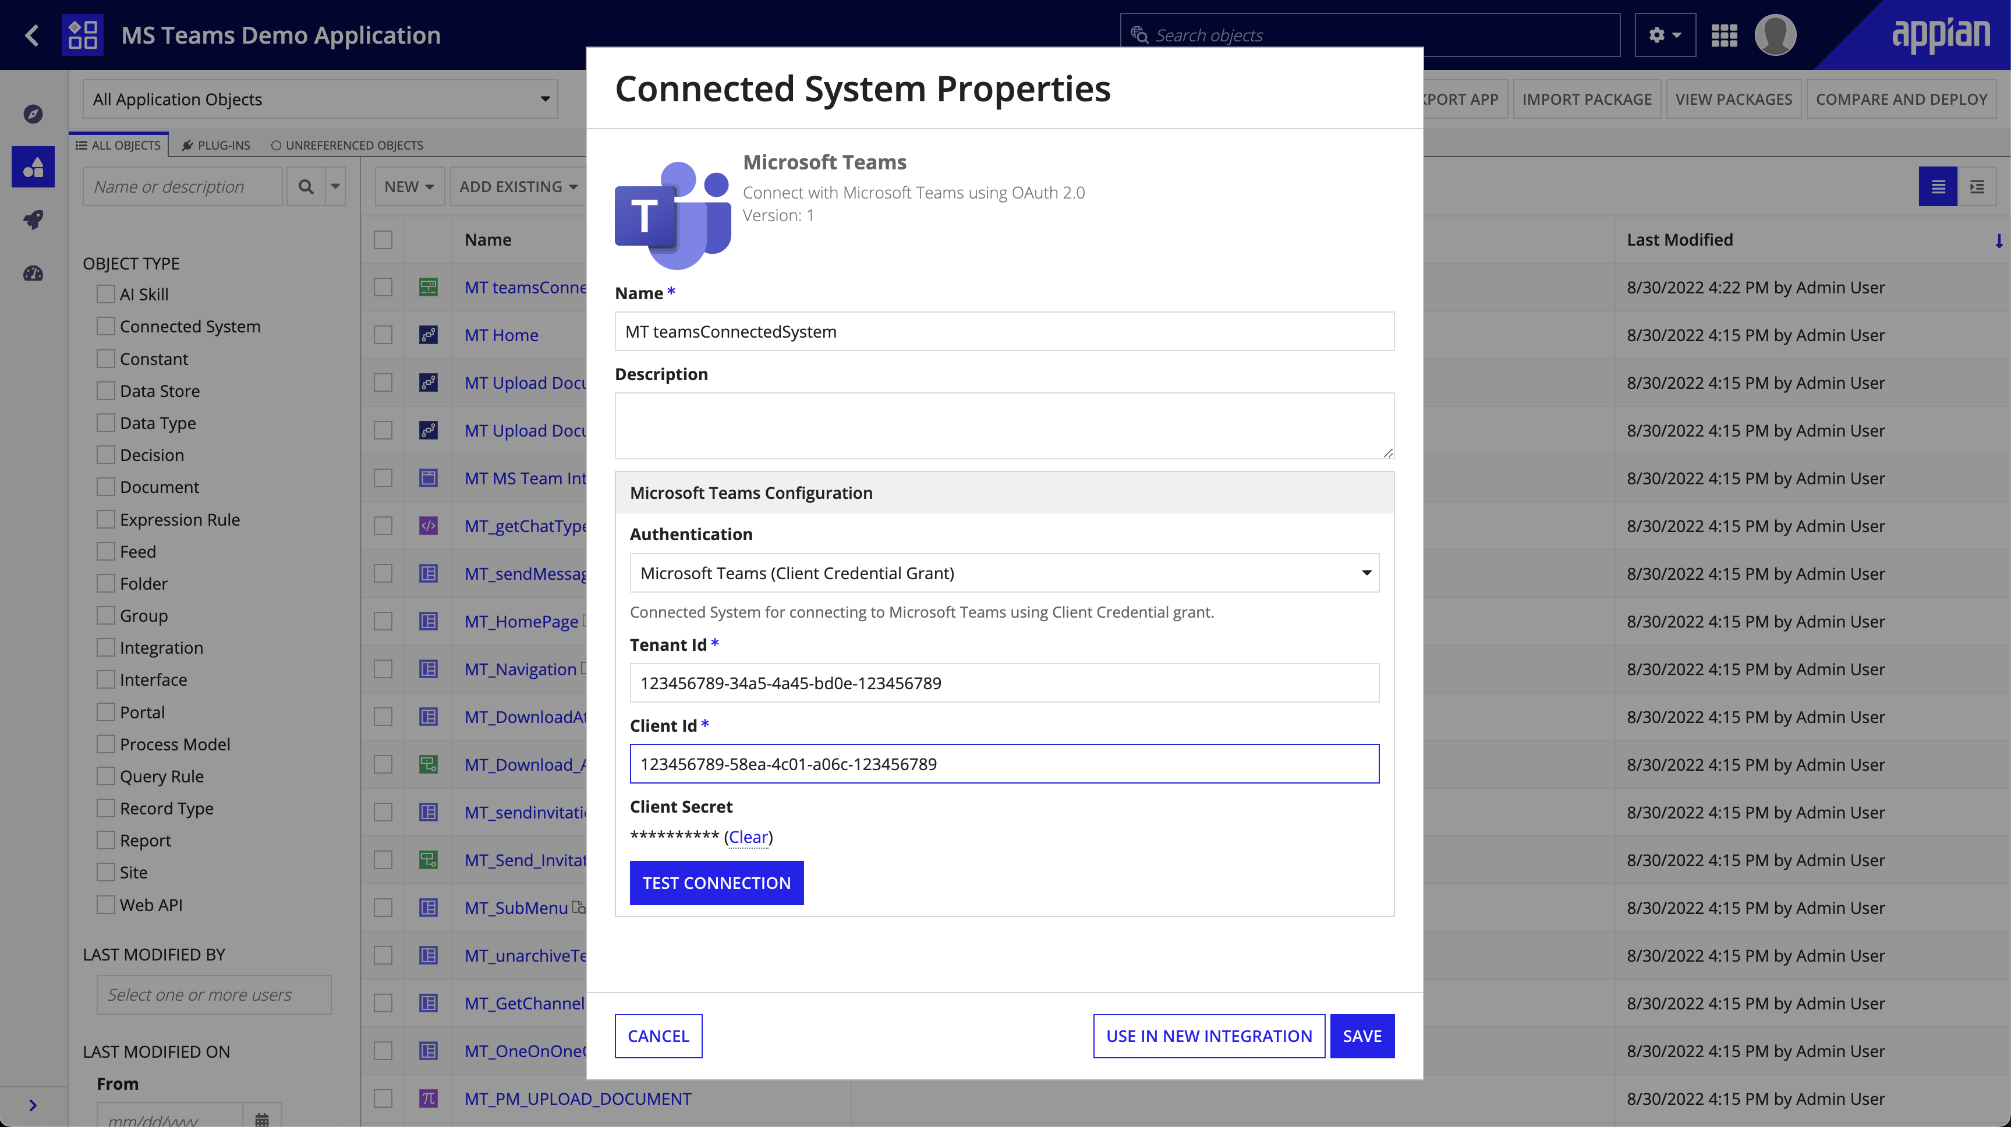Open the Authentication dropdown in the dialog
The height and width of the screenshot is (1127, 2011).
1004,572
